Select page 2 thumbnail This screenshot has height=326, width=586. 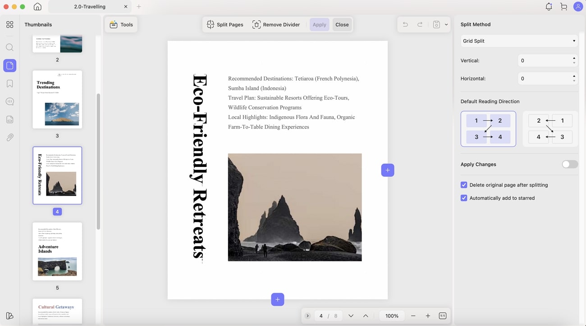pos(57,44)
